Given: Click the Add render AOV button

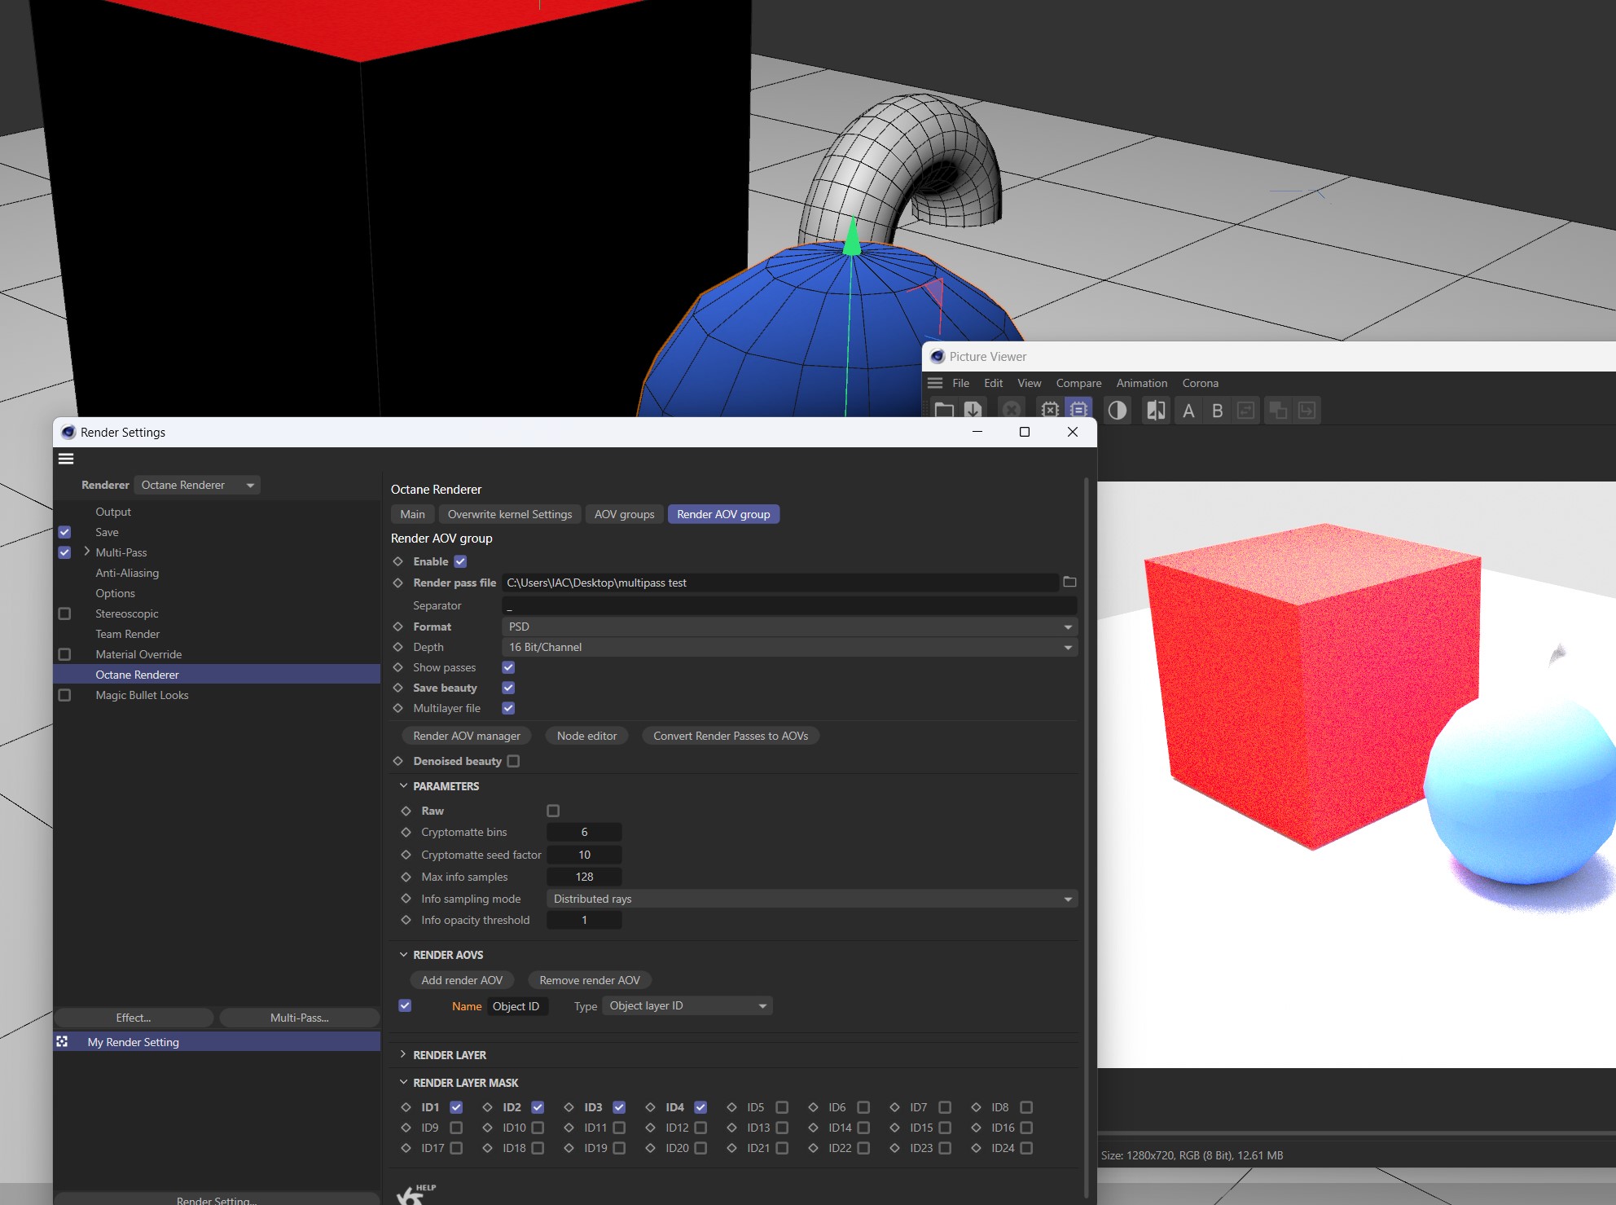Looking at the screenshot, I should point(462,980).
